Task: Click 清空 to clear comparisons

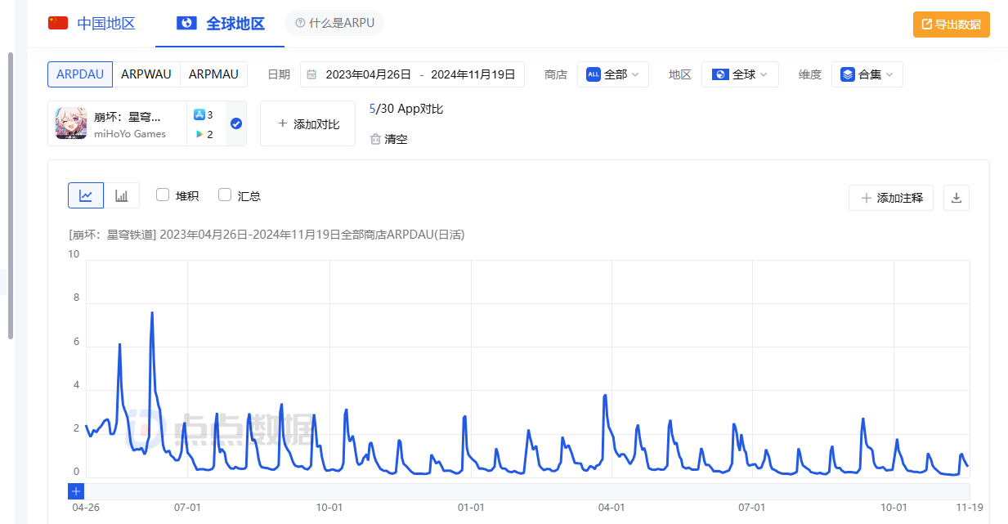Action: point(388,139)
